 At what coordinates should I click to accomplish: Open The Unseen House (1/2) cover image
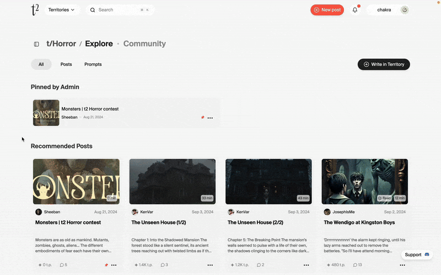point(173,182)
